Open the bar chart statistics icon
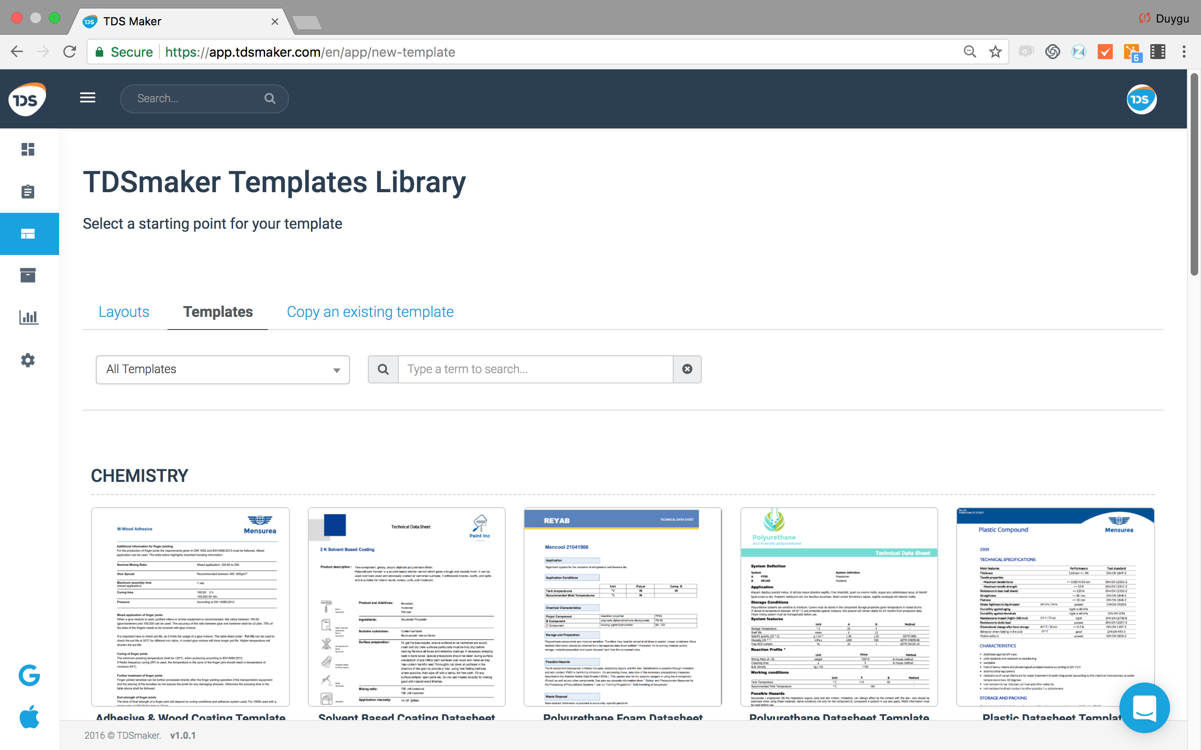Image resolution: width=1201 pixels, height=750 pixels. point(28,317)
